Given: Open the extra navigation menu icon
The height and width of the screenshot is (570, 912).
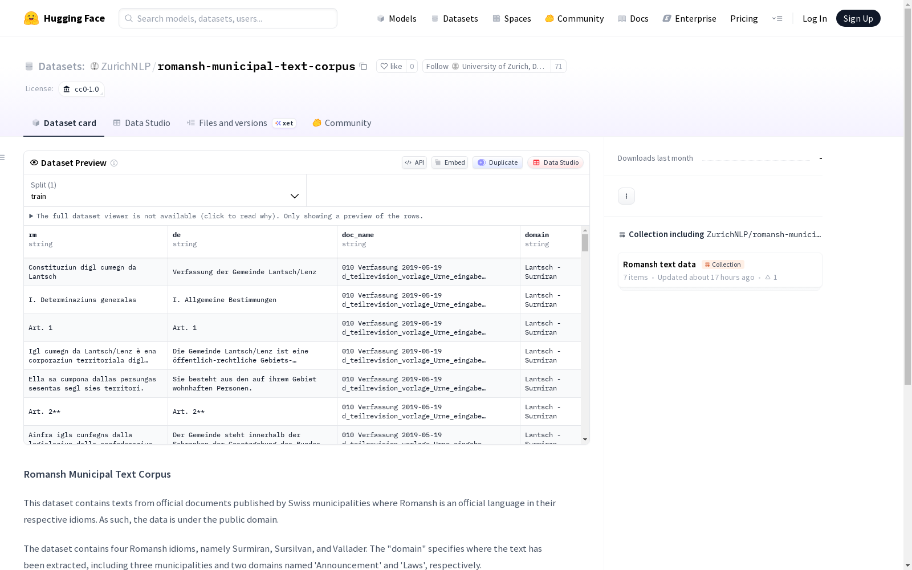Looking at the screenshot, I should (777, 18).
